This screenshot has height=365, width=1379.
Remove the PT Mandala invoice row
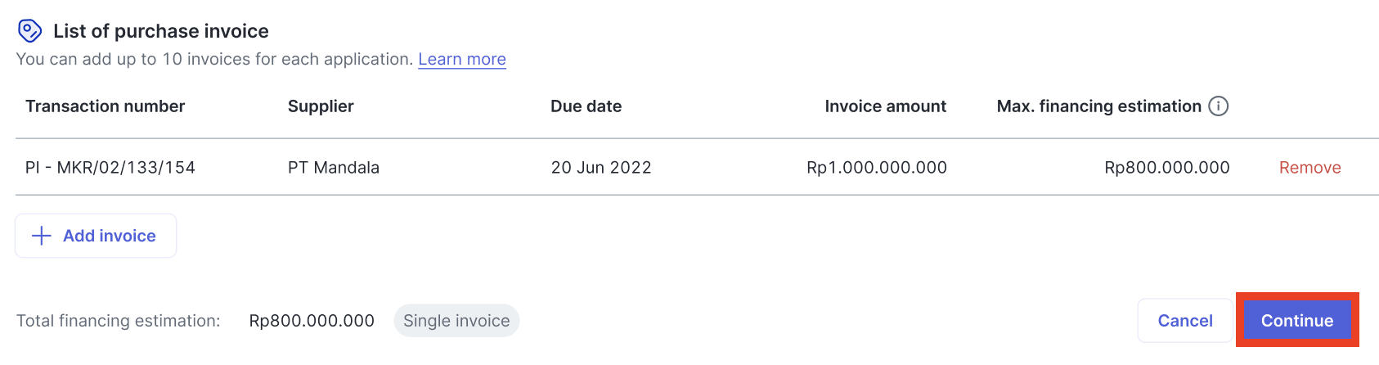tap(1309, 168)
